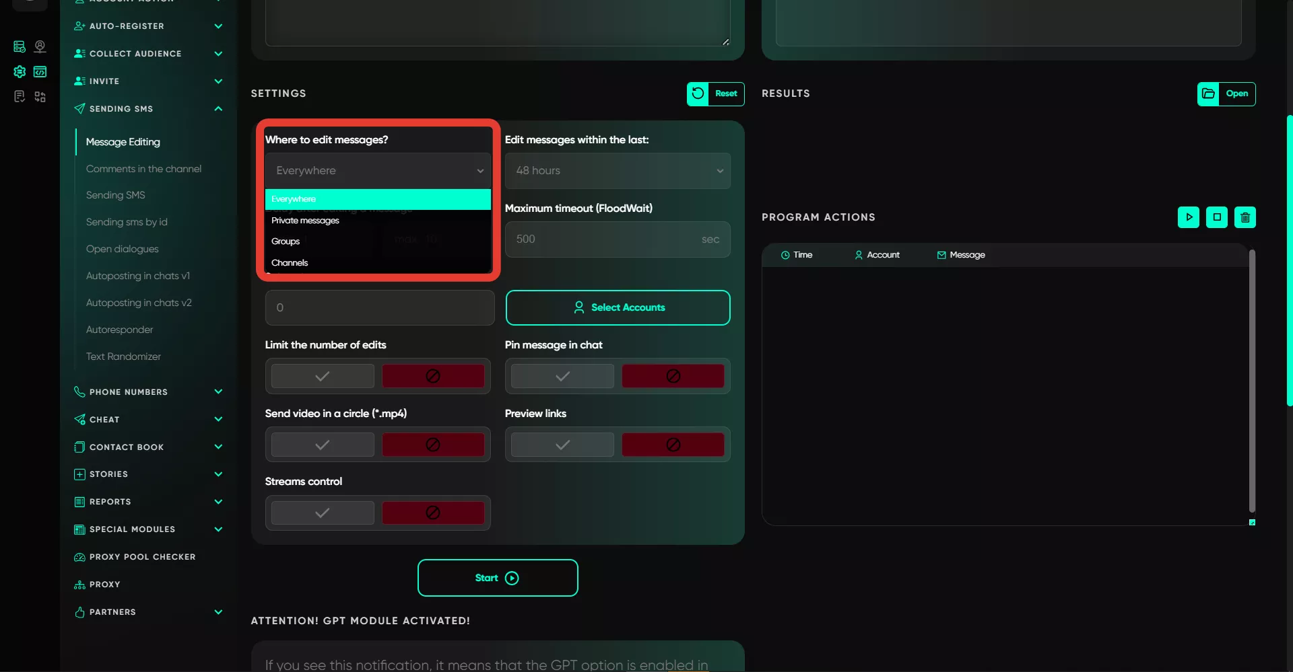The image size is (1293, 672).
Task: Click the envelope icon beside Message column
Action: [941, 255]
